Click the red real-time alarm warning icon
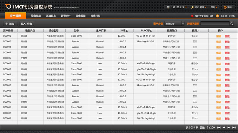Image resolution: width=238 pixels, height=133 pixels. [192, 16]
